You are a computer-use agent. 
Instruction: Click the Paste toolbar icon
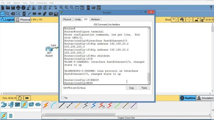click(x=45, y=8)
